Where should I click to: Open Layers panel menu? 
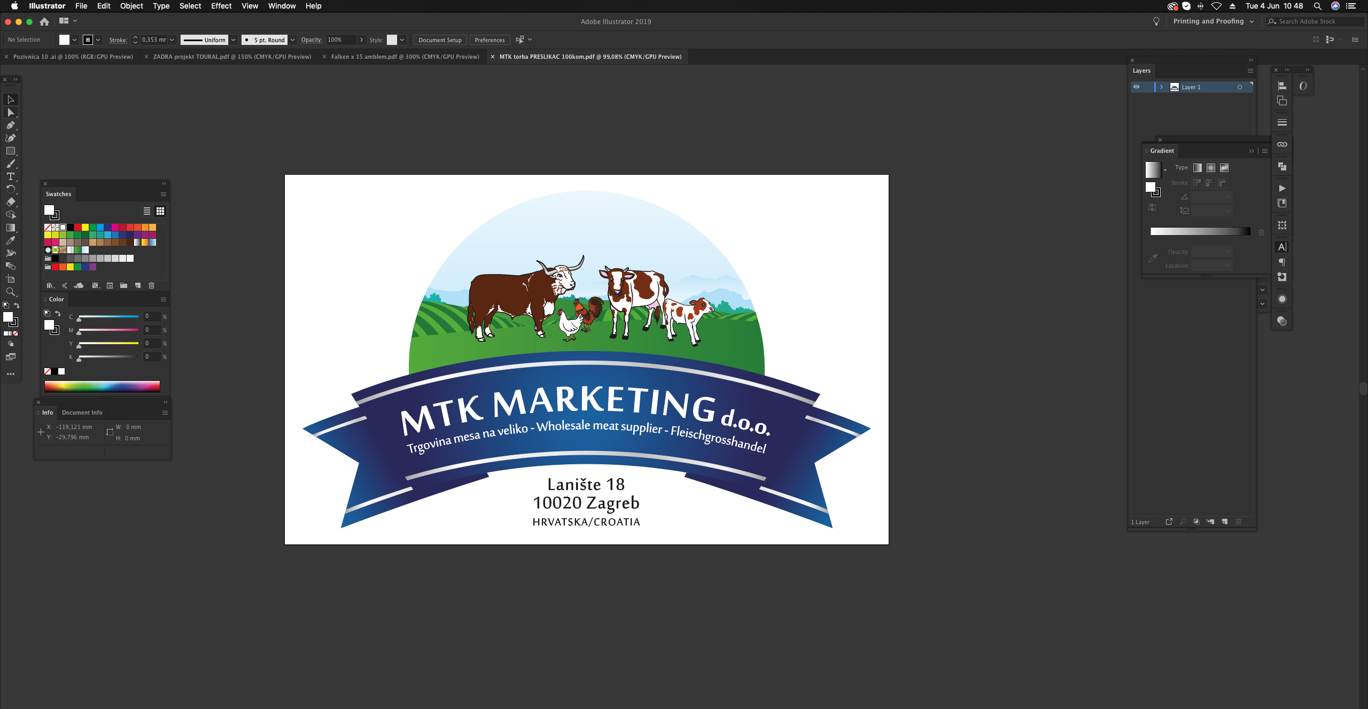pos(1250,71)
